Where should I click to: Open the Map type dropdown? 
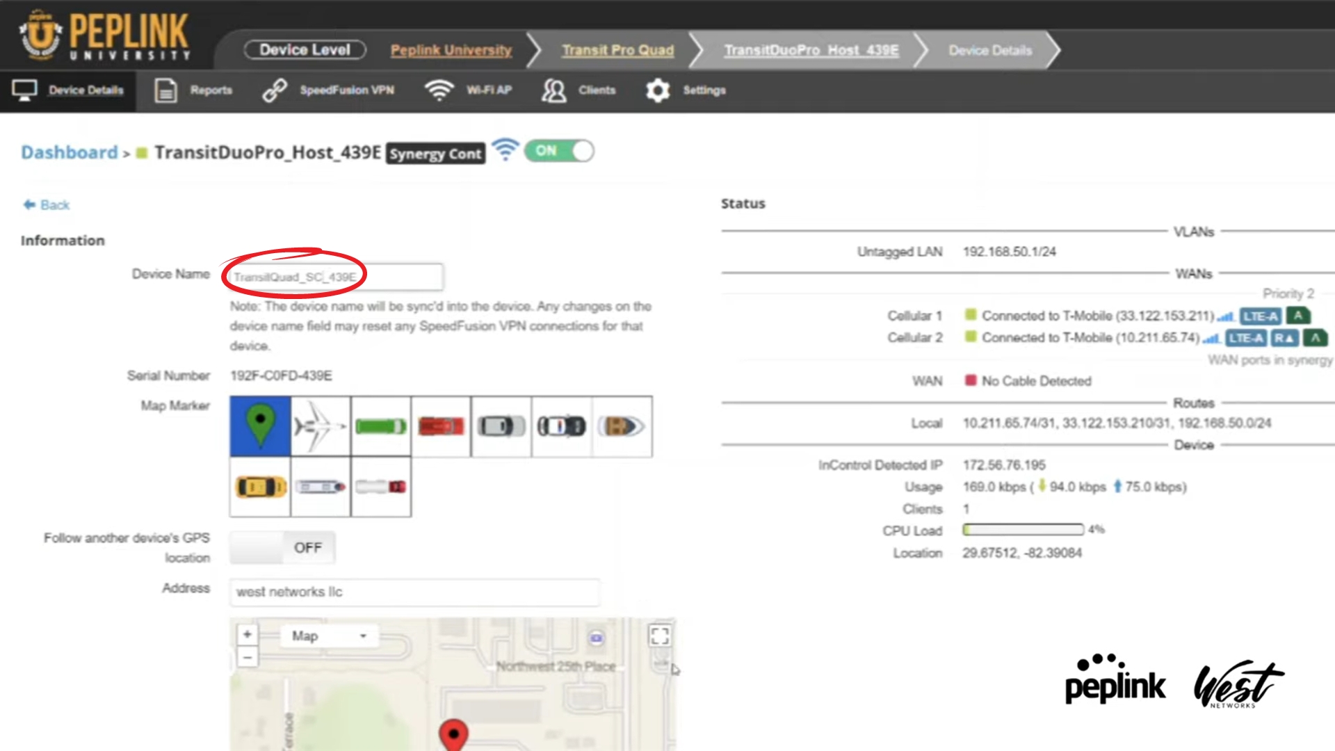(330, 636)
